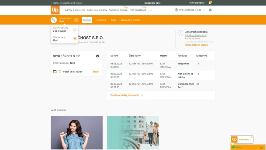Click the Shell cards count icon
Screen dimensions: 266x150
[55, 72]
